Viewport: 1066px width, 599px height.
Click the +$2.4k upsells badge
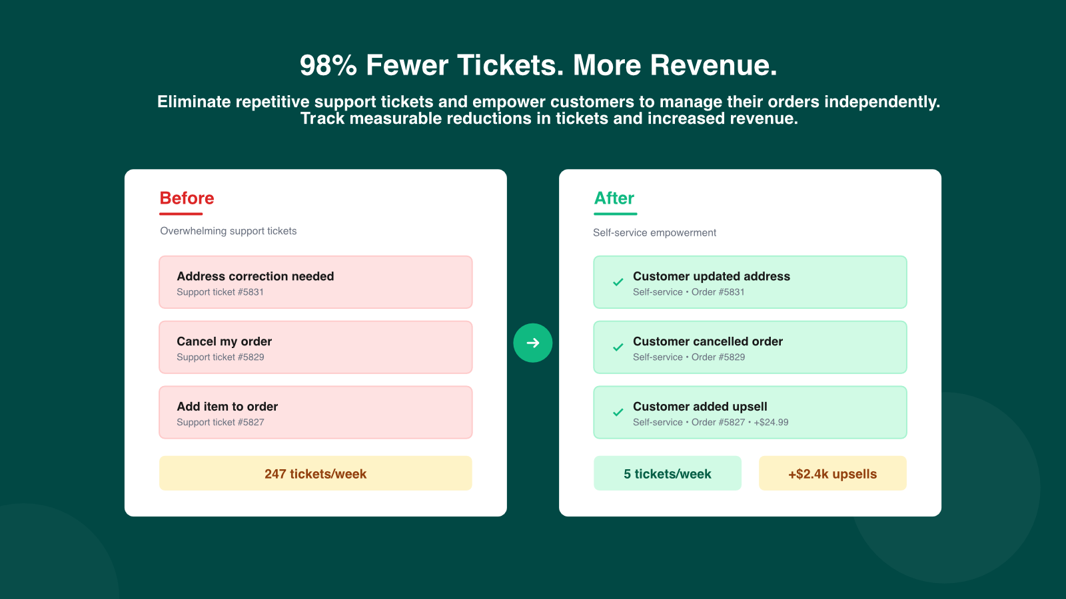click(x=832, y=474)
